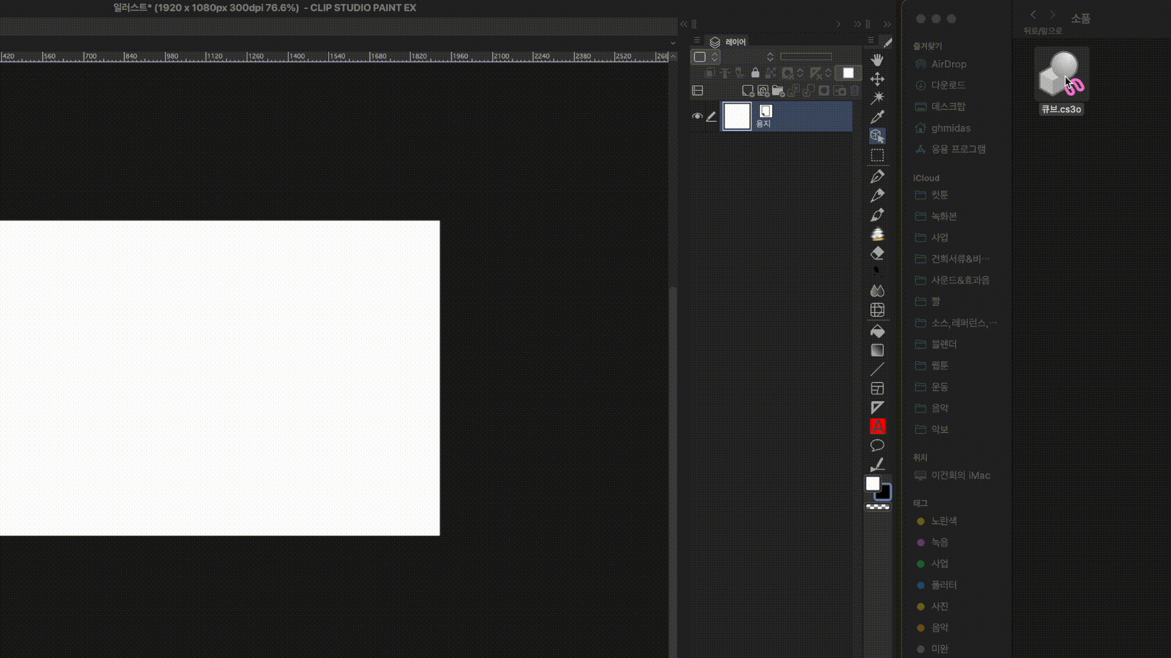Select the Fill bucket tool
The image size is (1171, 658).
click(877, 331)
